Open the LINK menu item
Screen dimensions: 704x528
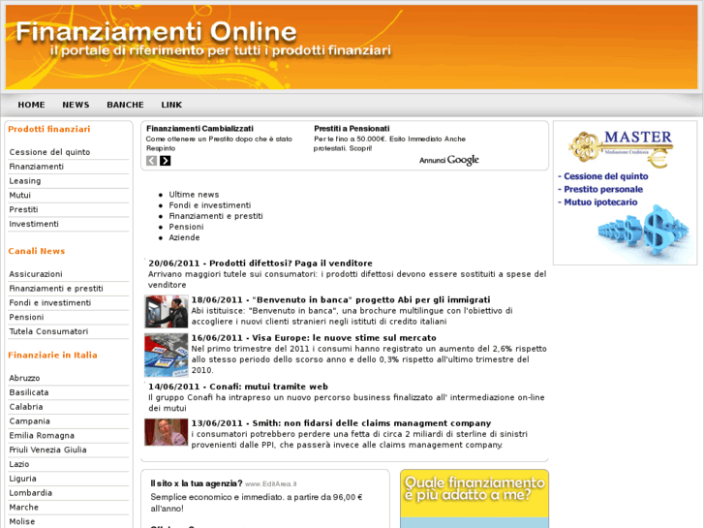point(171,105)
